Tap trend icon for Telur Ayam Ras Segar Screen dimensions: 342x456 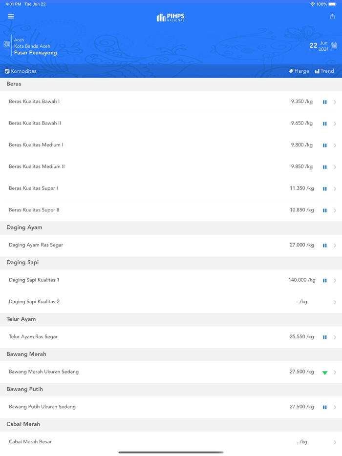pyautogui.click(x=325, y=337)
